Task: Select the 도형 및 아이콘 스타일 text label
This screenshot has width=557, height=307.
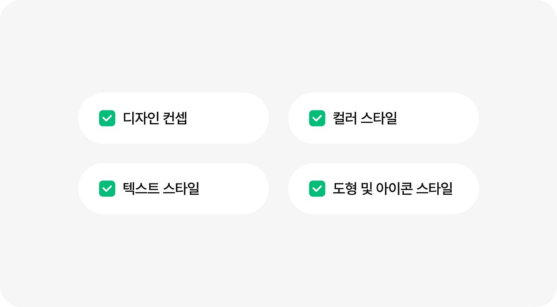Action: [x=393, y=189]
